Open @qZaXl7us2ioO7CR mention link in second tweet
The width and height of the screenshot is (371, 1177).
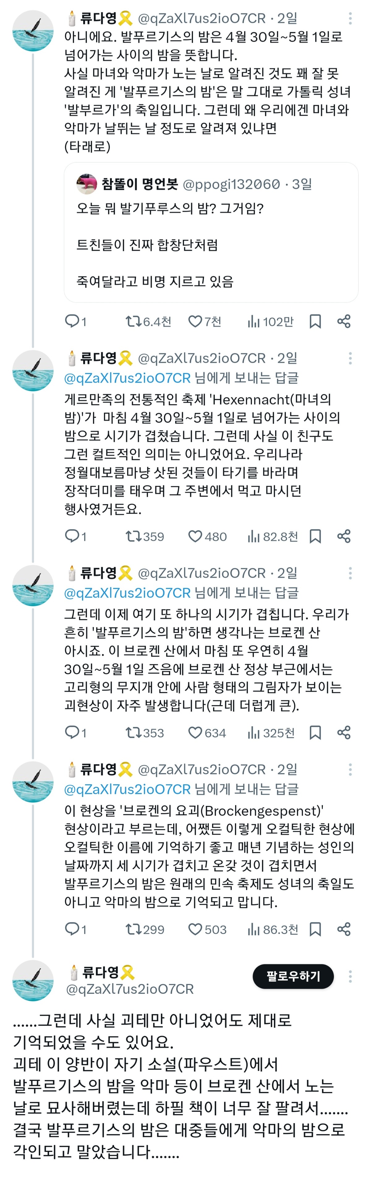[x=127, y=378]
